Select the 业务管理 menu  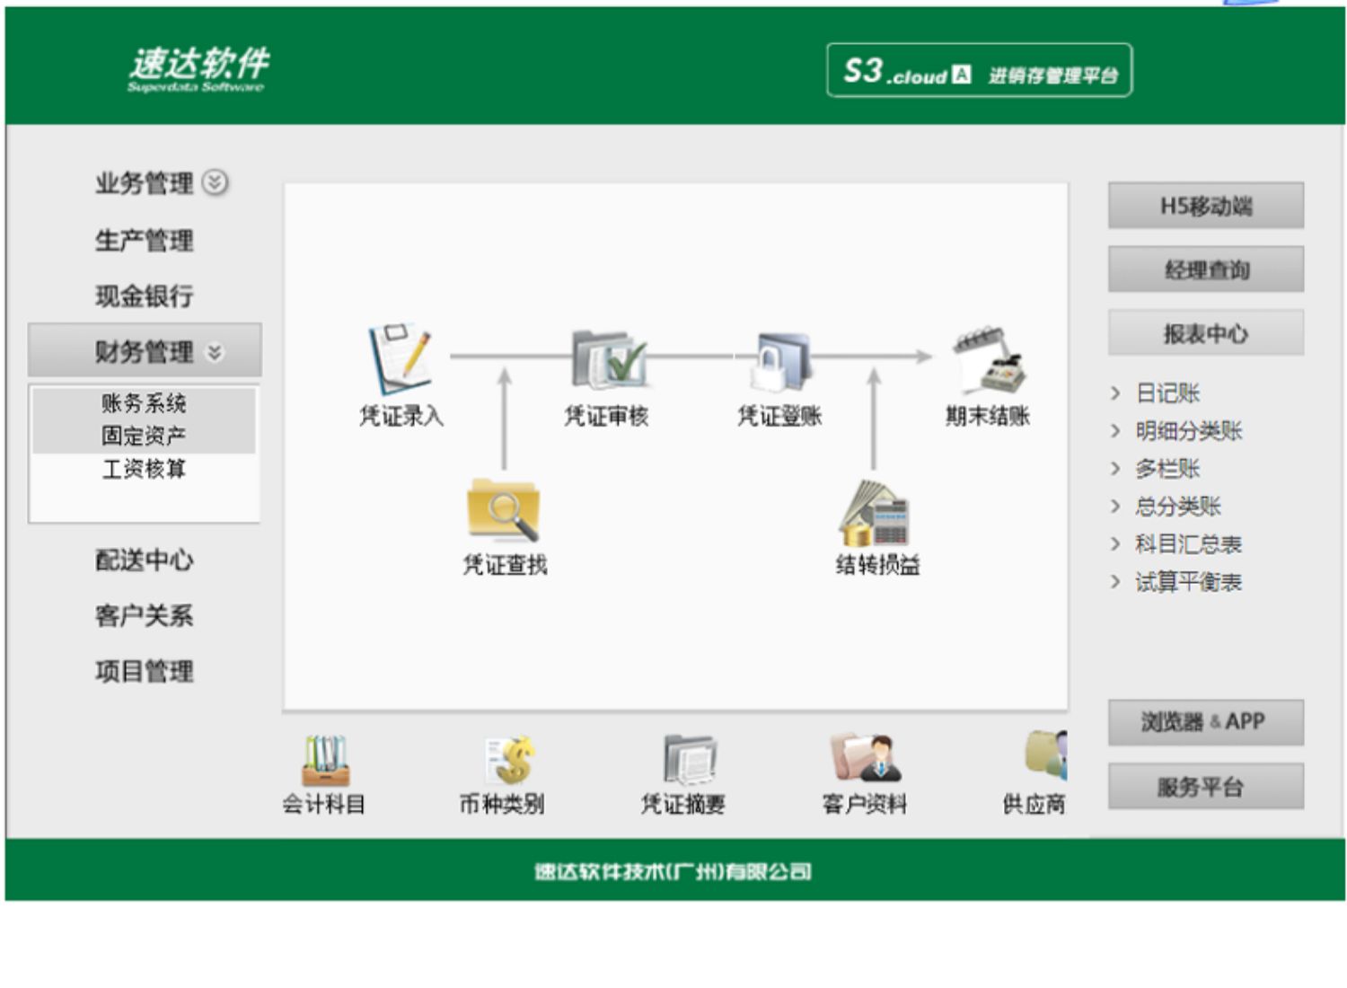click(x=144, y=183)
